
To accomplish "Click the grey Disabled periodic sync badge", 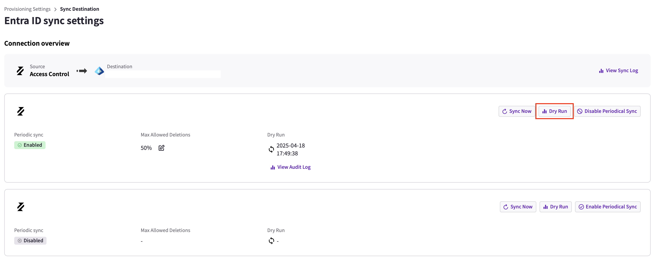I will [30, 241].
